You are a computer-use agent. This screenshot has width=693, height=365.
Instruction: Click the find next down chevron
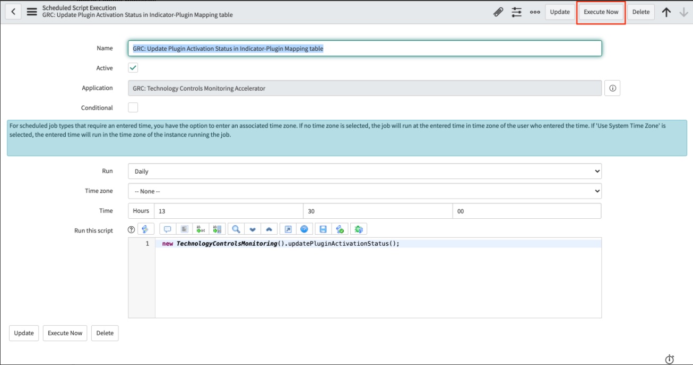click(253, 229)
